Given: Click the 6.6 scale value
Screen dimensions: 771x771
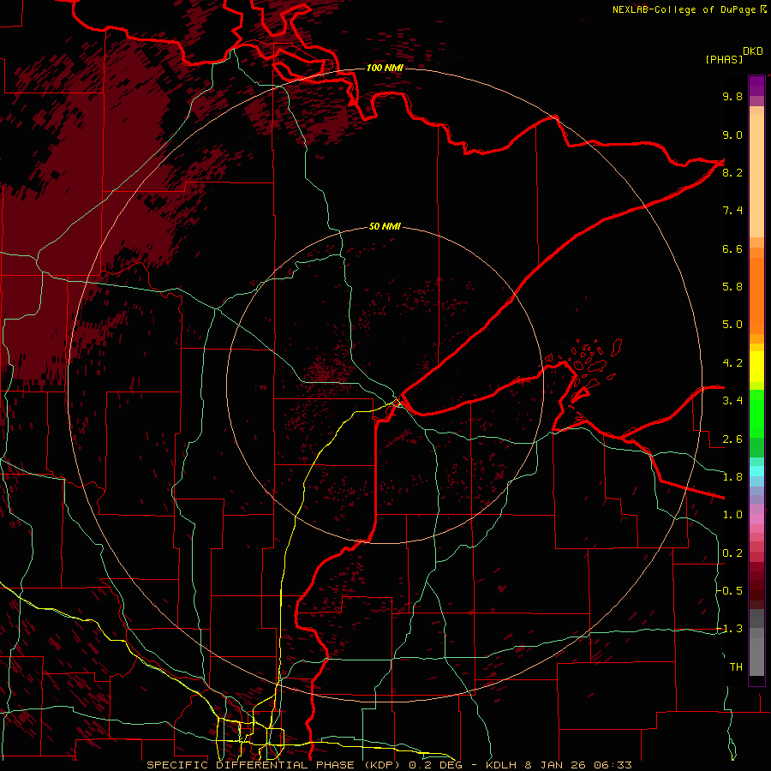Looking at the screenshot, I should (x=732, y=248).
